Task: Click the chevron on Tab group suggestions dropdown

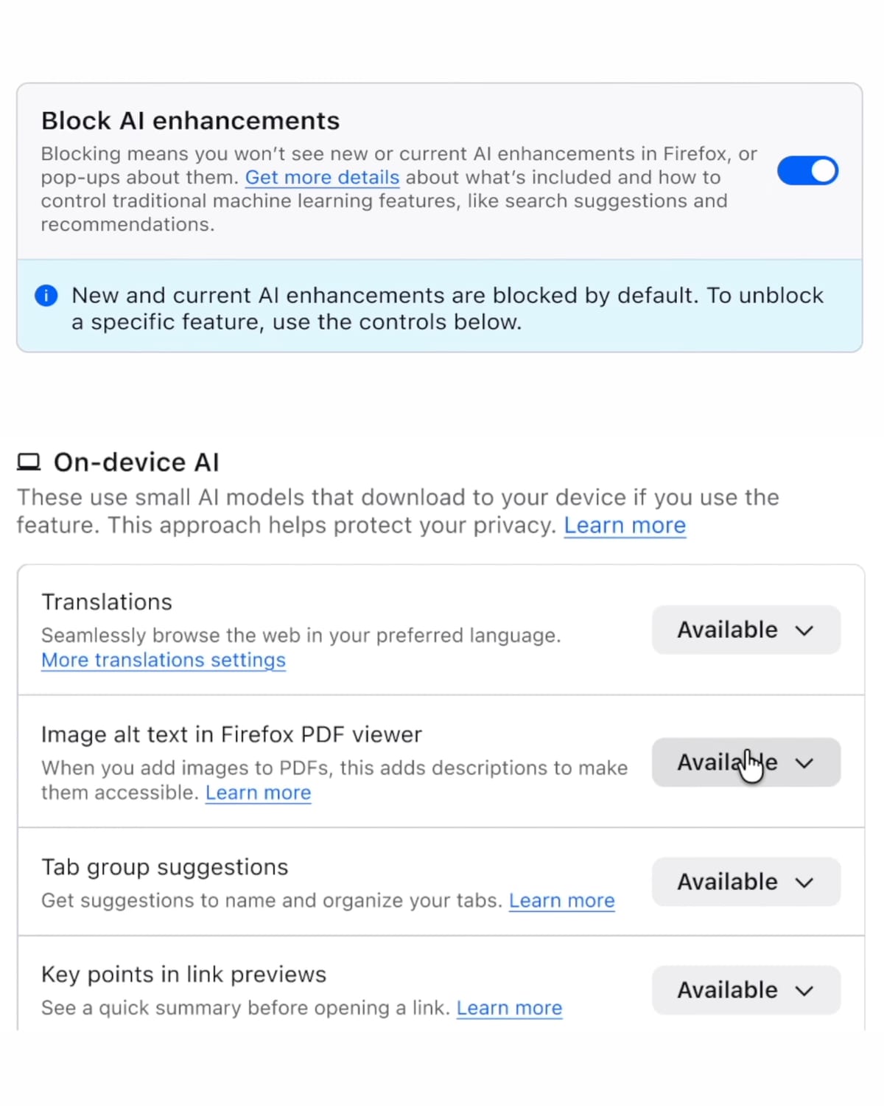Action: click(x=804, y=882)
